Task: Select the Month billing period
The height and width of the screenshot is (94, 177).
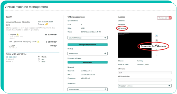Action: click(x=39, y=57)
